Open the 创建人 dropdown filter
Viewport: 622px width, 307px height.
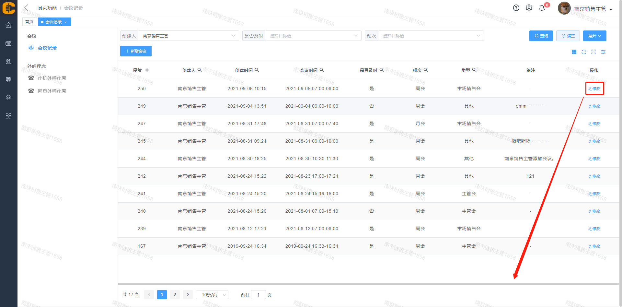(x=188, y=36)
